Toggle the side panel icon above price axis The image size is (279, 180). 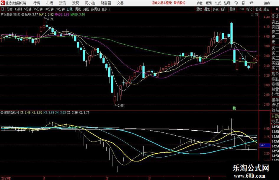tap(256, 15)
